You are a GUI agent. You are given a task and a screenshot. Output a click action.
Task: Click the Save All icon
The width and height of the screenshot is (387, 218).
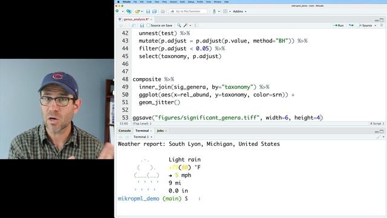[155, 12]
